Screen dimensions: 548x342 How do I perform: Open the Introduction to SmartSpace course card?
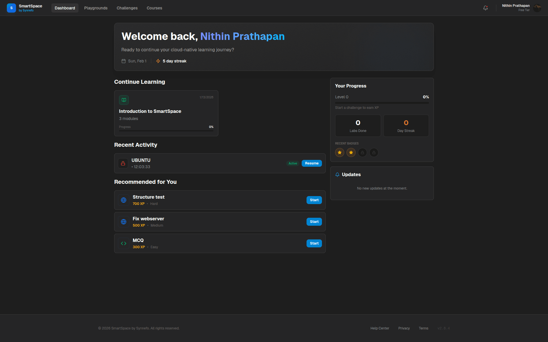click(x=166, y=113)
